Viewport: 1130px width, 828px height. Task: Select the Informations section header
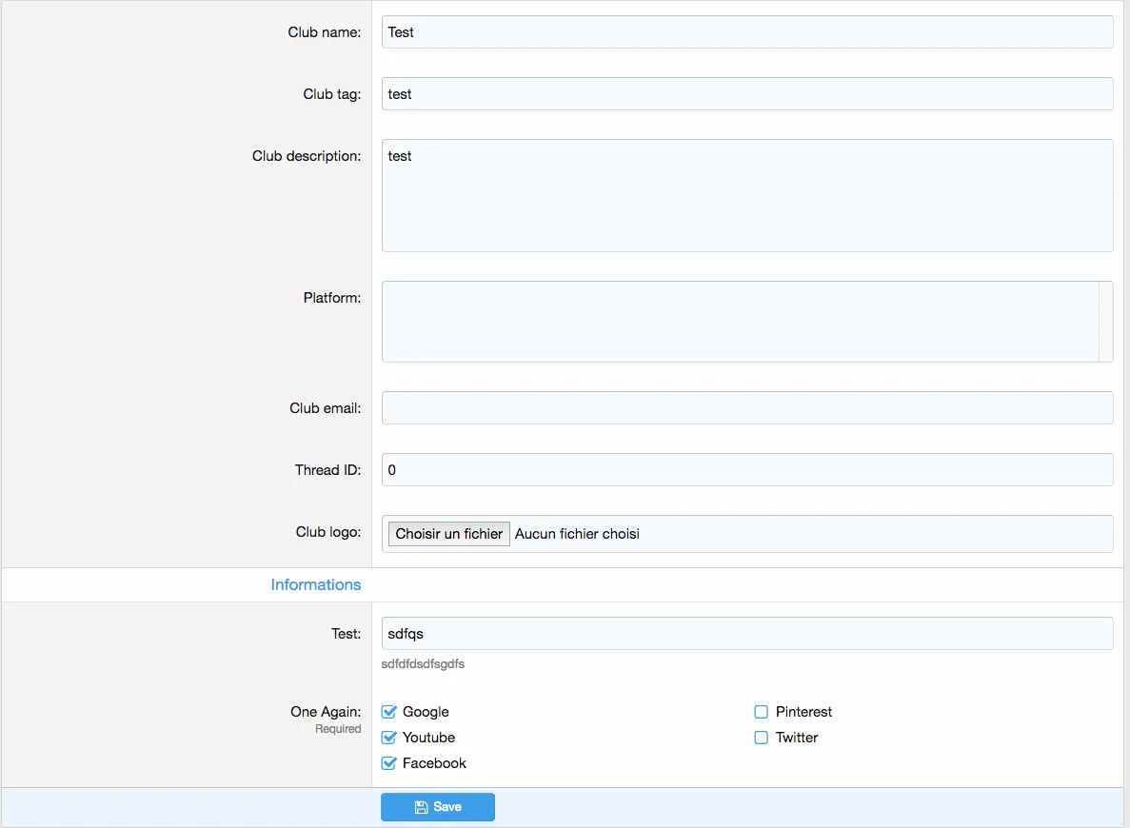pos(315,585)
